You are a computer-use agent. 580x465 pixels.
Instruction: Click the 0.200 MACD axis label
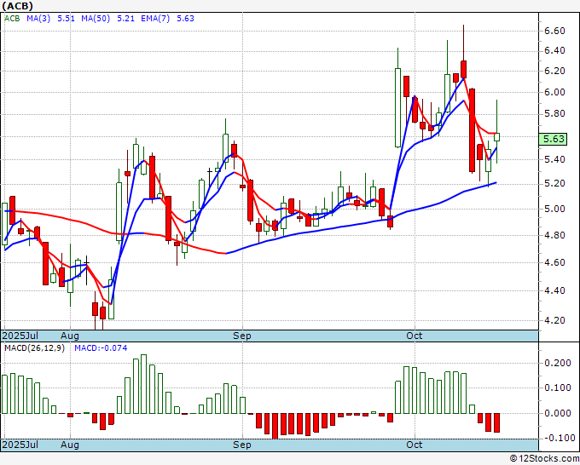tap(558, 364)
